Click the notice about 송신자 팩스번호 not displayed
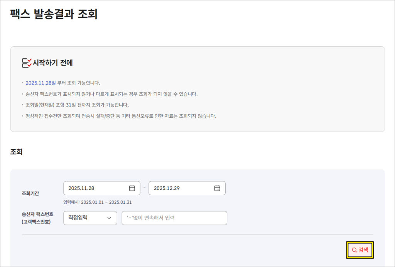 point(111,94)
